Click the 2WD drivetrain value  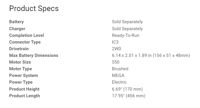pyautogui.click(x=117, y=49)
